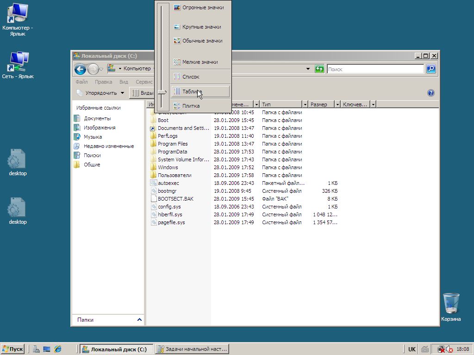This screenshot has width=474, height=355.
Task: Open Поиски favorite link
Action: (92, 155)
